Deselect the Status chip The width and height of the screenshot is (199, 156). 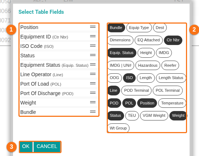point(115,115)
